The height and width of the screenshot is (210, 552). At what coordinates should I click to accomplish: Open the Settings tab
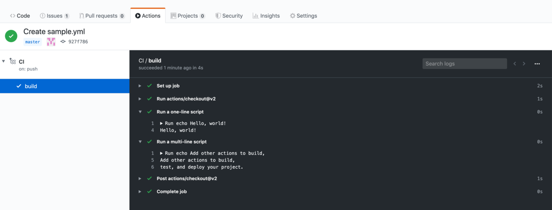[x=303, y=16]
